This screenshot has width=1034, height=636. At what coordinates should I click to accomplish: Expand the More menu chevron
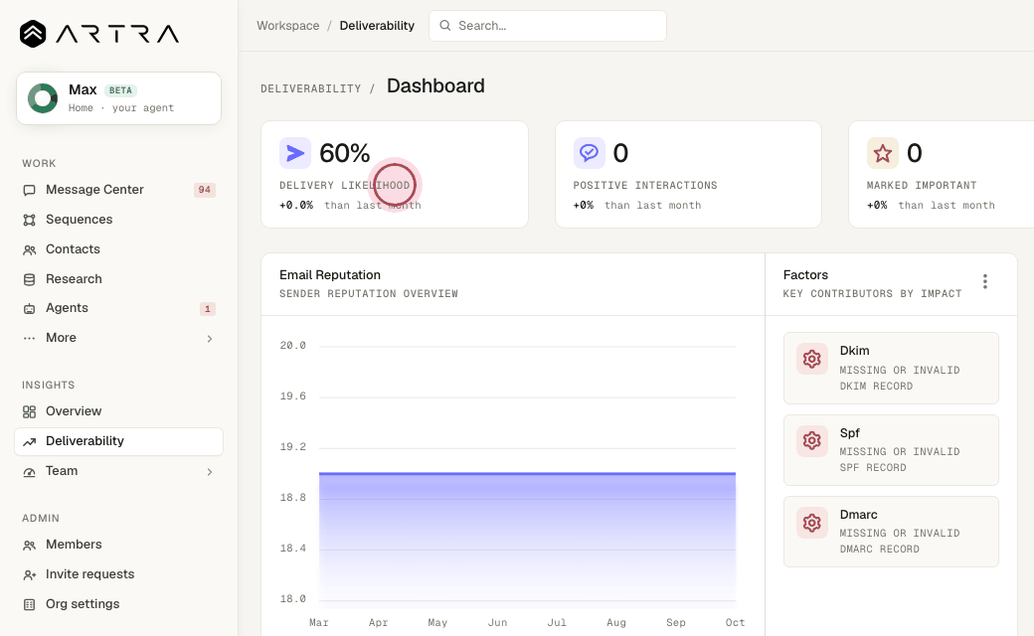[210, 339]
